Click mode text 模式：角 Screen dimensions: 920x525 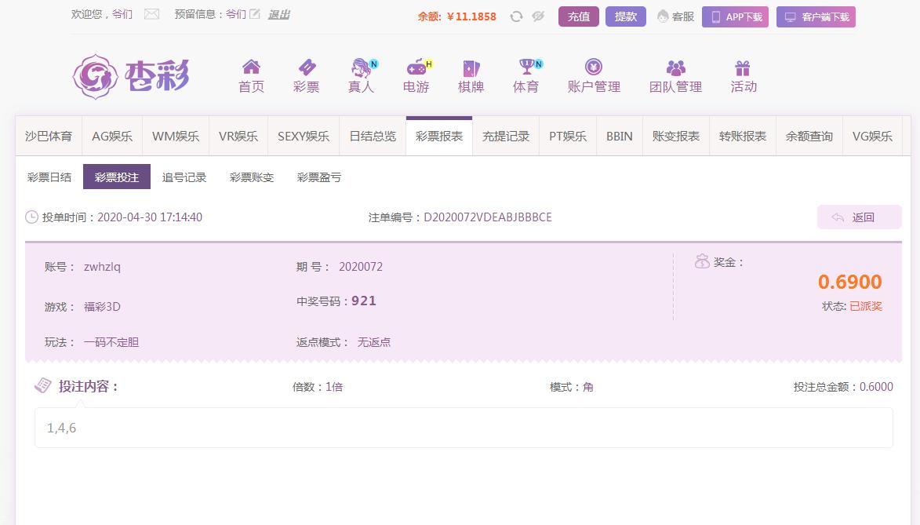[x=572, y=387]
